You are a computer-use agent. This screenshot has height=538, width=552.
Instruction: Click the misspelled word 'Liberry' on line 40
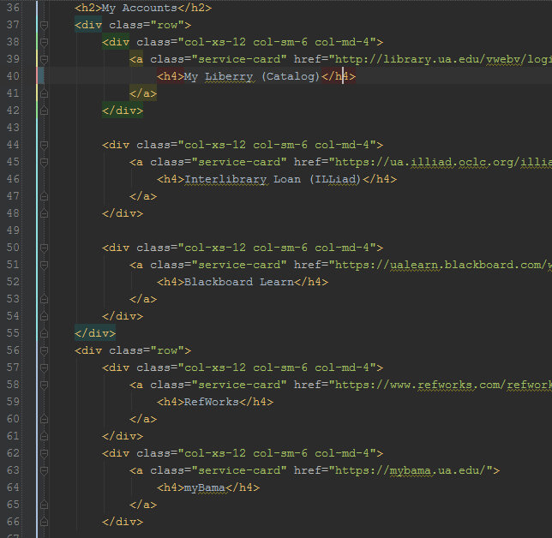coord(229,76)
